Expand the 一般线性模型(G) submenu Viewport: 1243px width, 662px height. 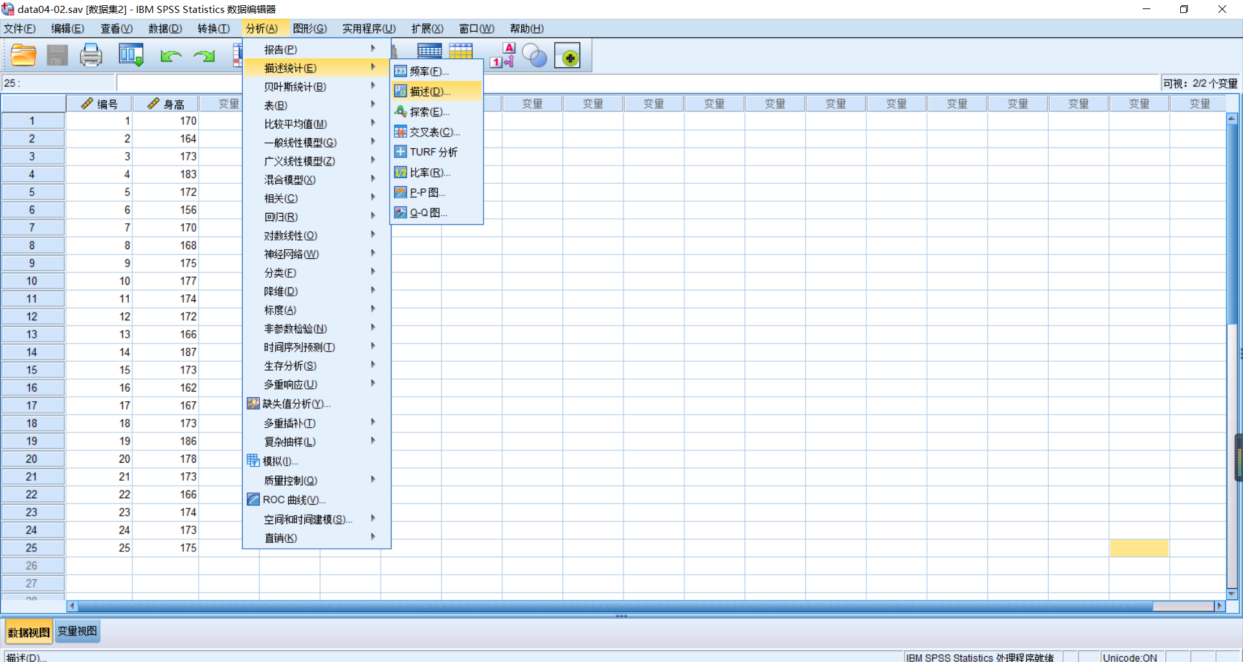(317, 142)
